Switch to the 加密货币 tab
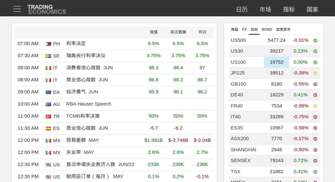The height and width of the screenshot is (182, 335). click(283, 29)
